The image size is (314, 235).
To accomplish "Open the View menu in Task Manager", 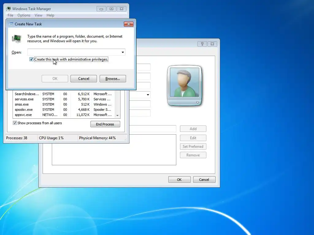I will tap(38, 15).
